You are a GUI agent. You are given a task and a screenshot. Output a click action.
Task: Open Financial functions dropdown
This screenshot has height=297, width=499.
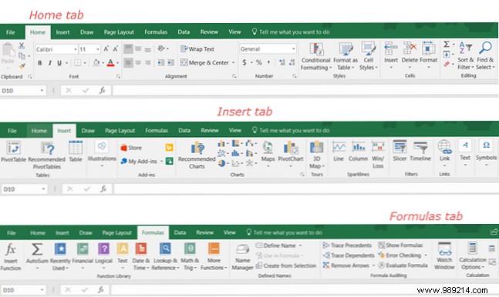(83, 257)
